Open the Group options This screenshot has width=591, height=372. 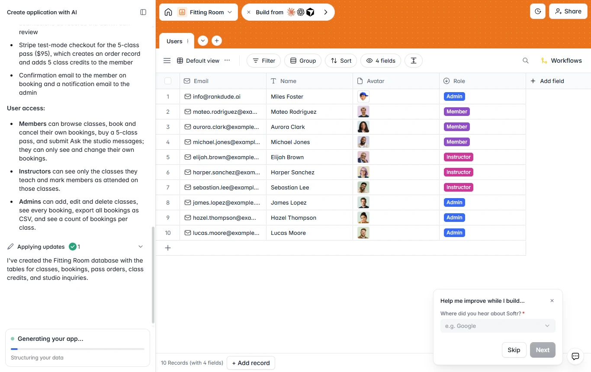coord(303,61)
